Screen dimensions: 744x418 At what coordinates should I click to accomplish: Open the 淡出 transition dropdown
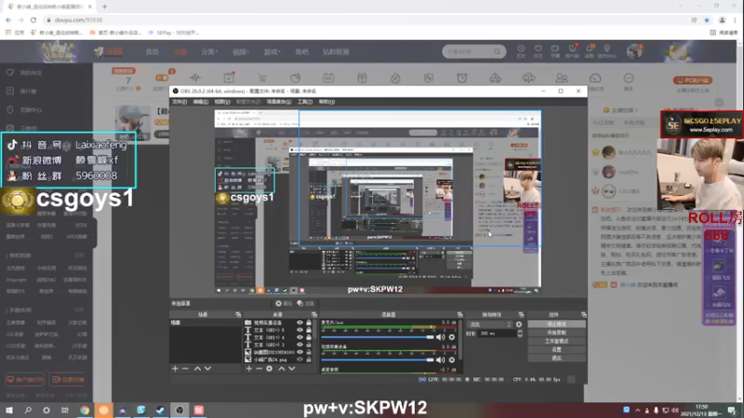coord(490,324)
